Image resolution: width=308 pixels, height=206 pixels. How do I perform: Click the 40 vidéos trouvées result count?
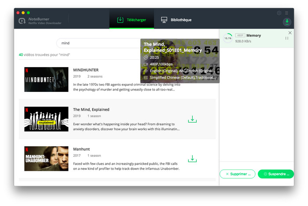[x=44, y=55]
